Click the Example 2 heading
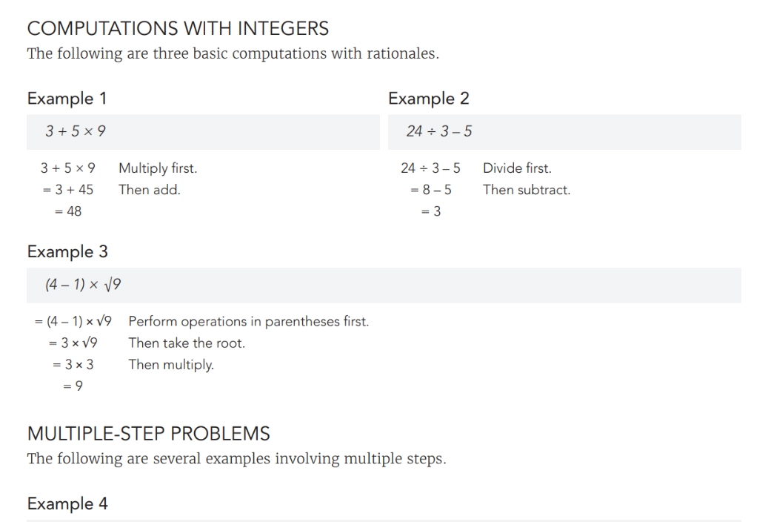Image resolution: width=771 pixels, height=522 pixels. click(x=429, y=99)
